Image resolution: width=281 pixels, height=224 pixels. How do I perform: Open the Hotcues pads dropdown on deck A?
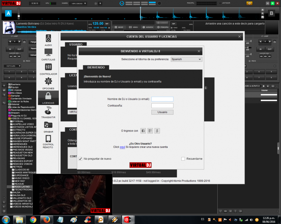point(12,66)
